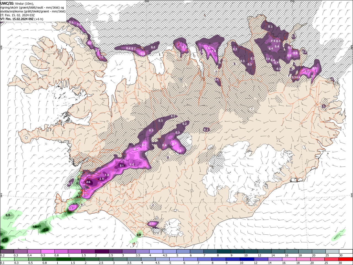Select the 2.6 value in the dark purple core

(88, 182)
